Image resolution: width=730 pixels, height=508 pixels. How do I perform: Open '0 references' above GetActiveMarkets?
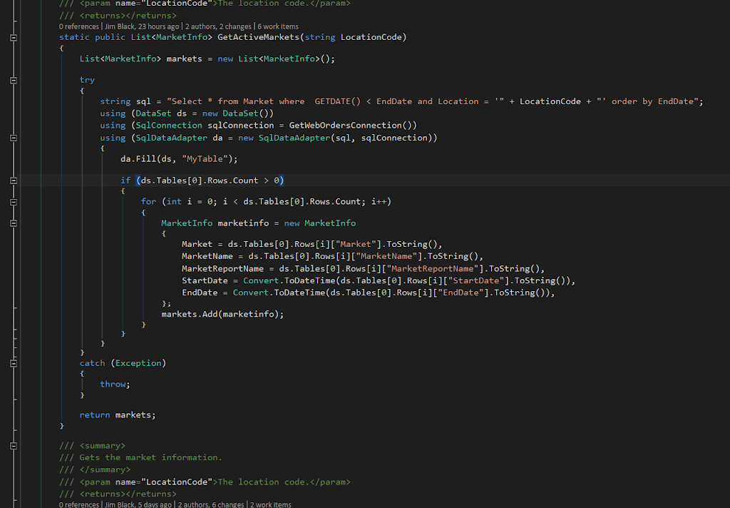(x=78, y=26)
